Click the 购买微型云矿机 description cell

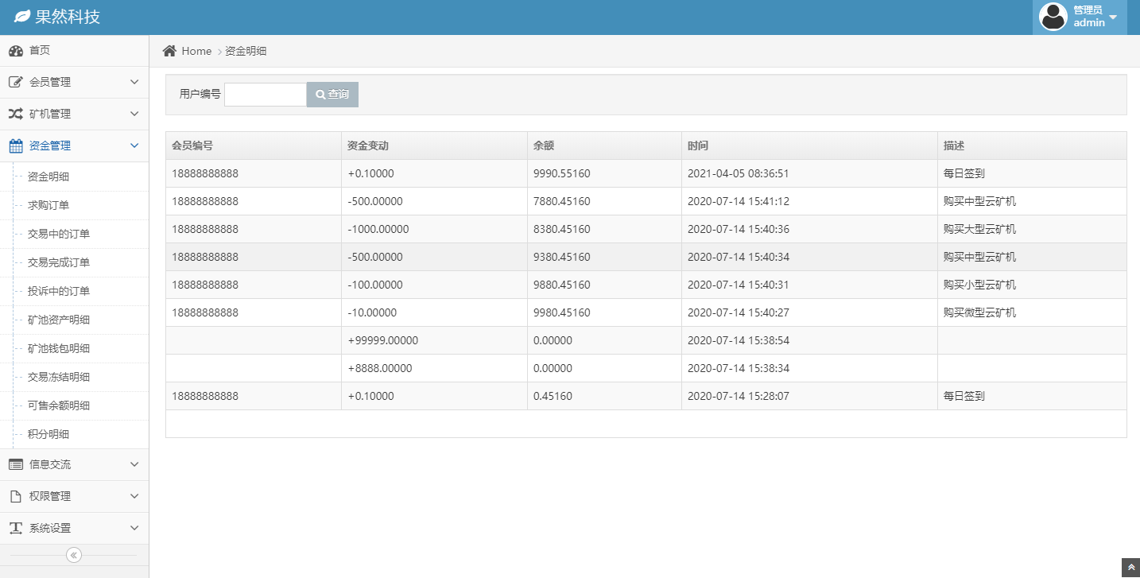(x=1032, y=312)
